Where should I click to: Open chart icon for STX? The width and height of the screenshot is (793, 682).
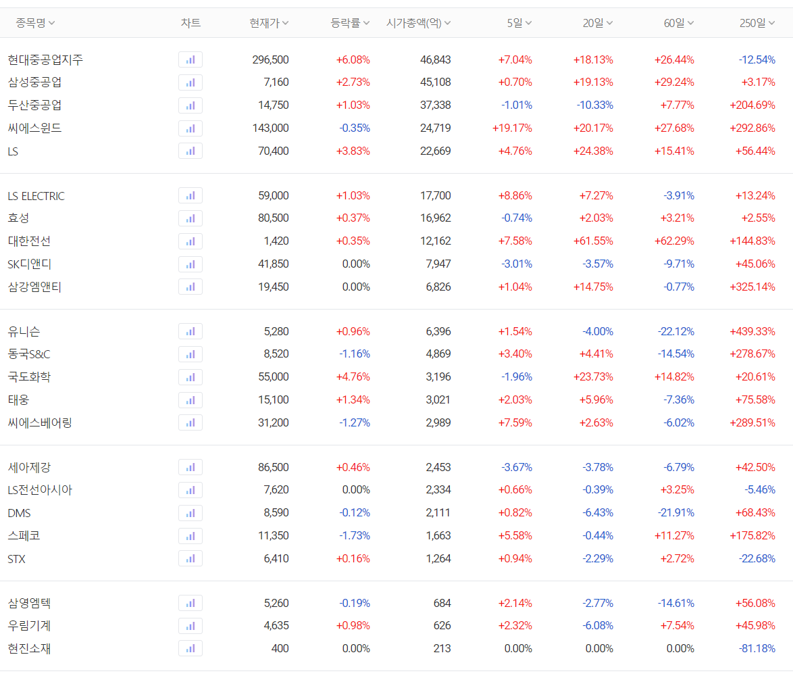190,558
